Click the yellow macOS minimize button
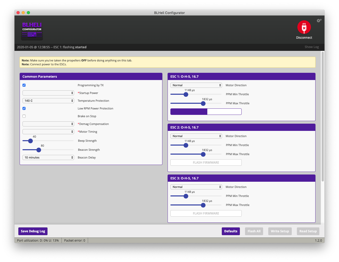 [x=23, y=13]
